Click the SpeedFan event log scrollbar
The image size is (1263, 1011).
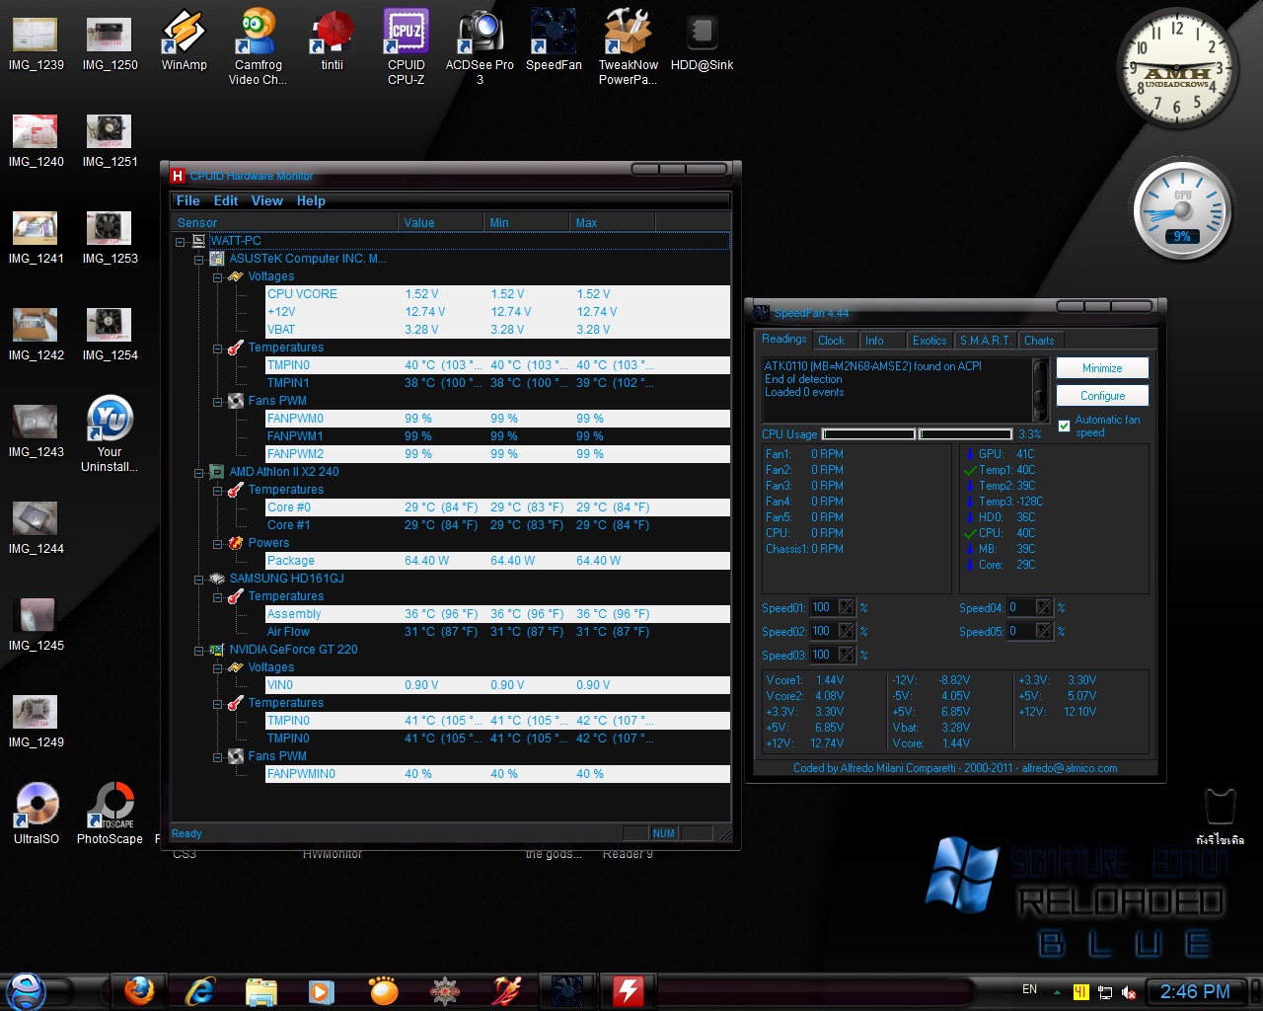(1040, 390)
